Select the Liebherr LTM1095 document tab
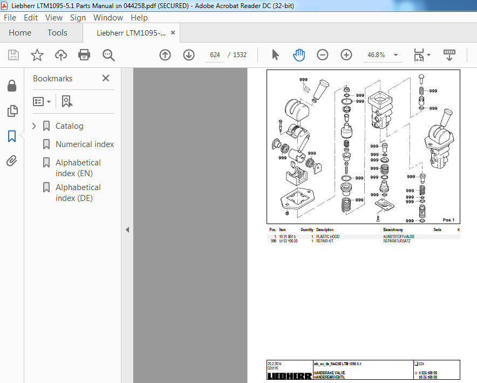 point(131,33)
